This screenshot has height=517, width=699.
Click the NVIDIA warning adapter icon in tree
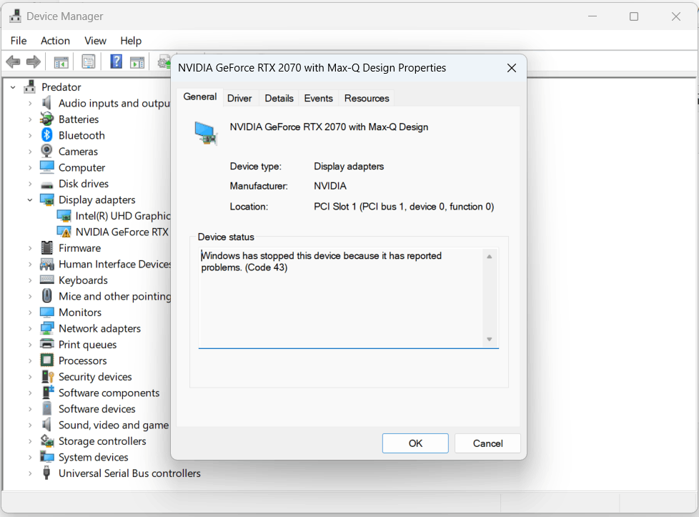(64, 232)
